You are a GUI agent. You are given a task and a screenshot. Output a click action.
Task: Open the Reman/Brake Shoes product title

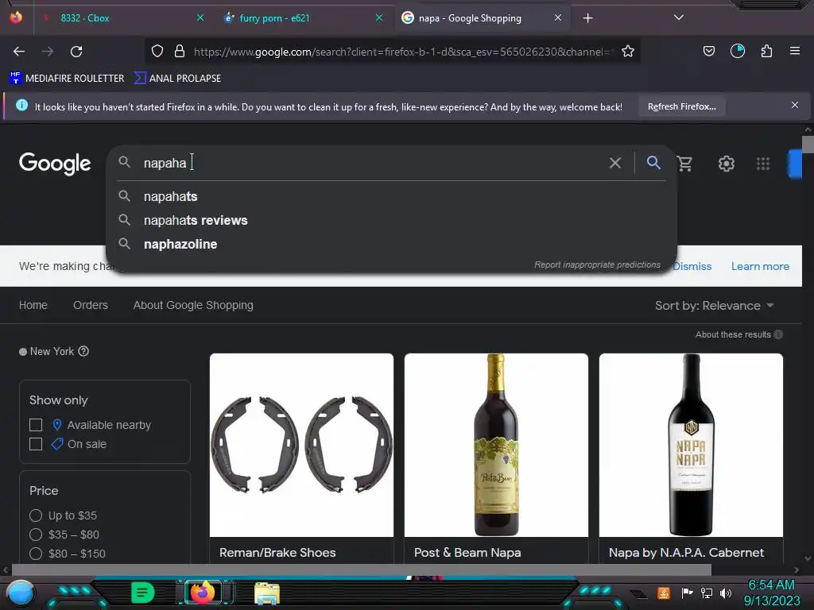pos(277,553)
